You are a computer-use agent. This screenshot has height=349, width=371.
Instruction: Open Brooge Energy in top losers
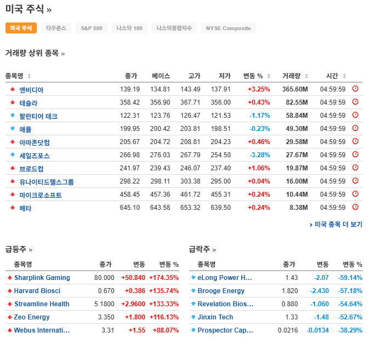click(221, 291)
